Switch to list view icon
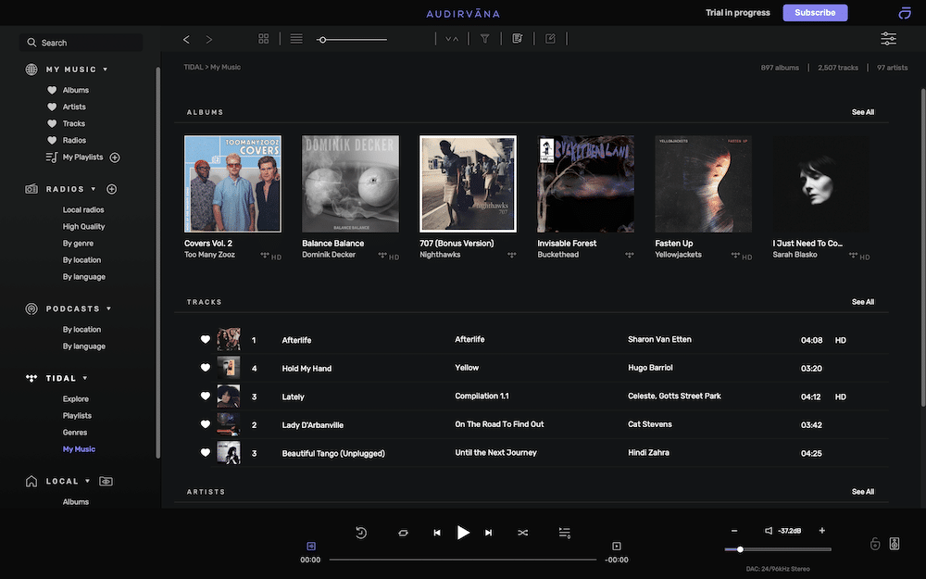The image size is (926, 579). 296,38
